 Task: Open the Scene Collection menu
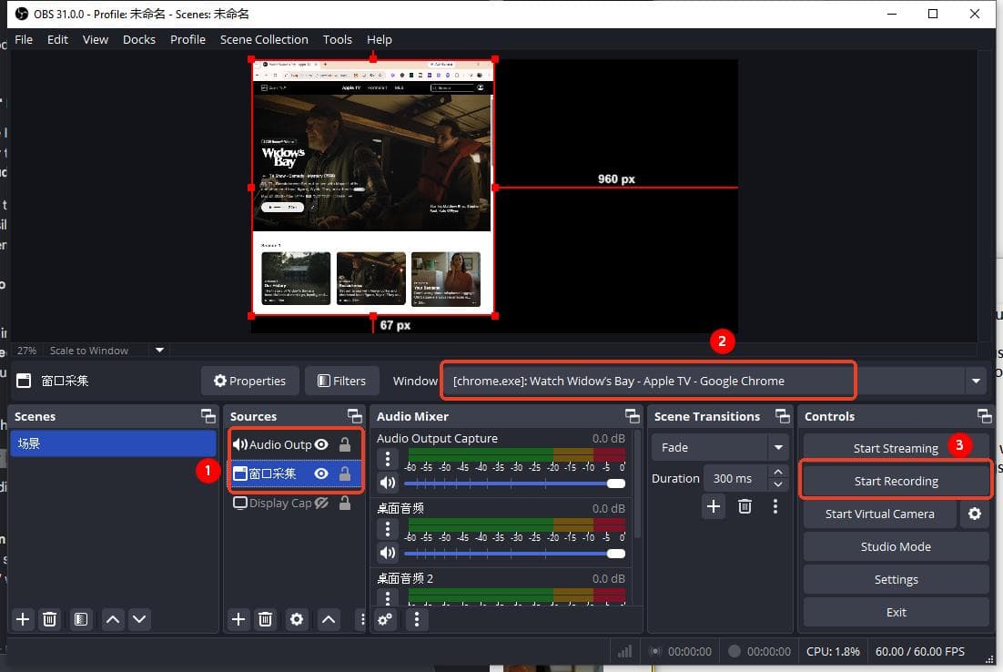point(264,39)
